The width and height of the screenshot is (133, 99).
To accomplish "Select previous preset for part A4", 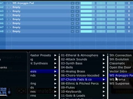I will point(7,15).
